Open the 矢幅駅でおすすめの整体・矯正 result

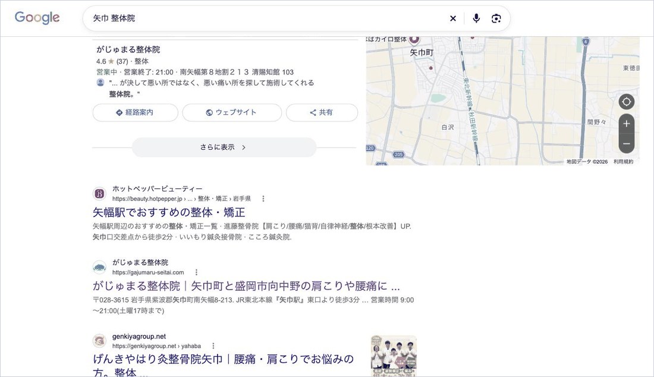click(x=169, y=212)
